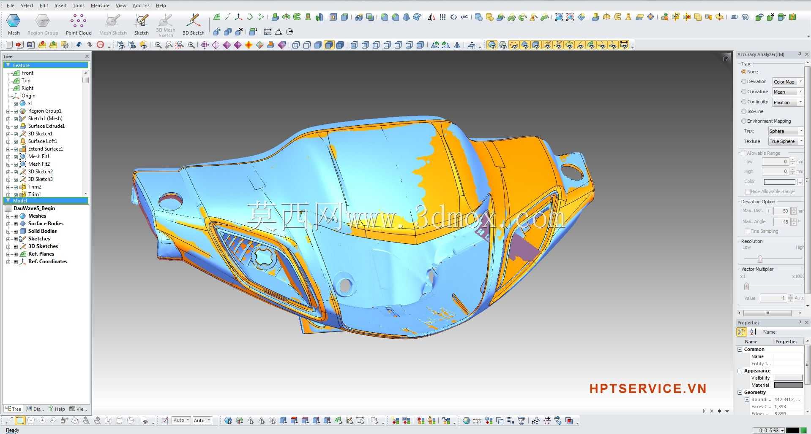
Task: Click DauWaveS_Begin model name
Action: [x=34, y=208]
